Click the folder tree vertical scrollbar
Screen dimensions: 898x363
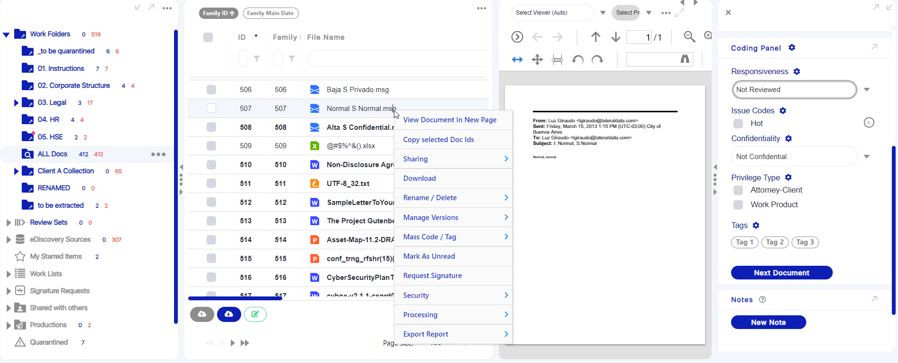[x=176, y=177]
